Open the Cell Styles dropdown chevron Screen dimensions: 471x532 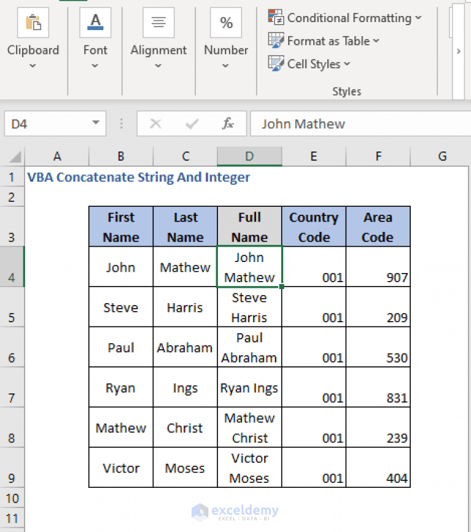click(346, 64)
